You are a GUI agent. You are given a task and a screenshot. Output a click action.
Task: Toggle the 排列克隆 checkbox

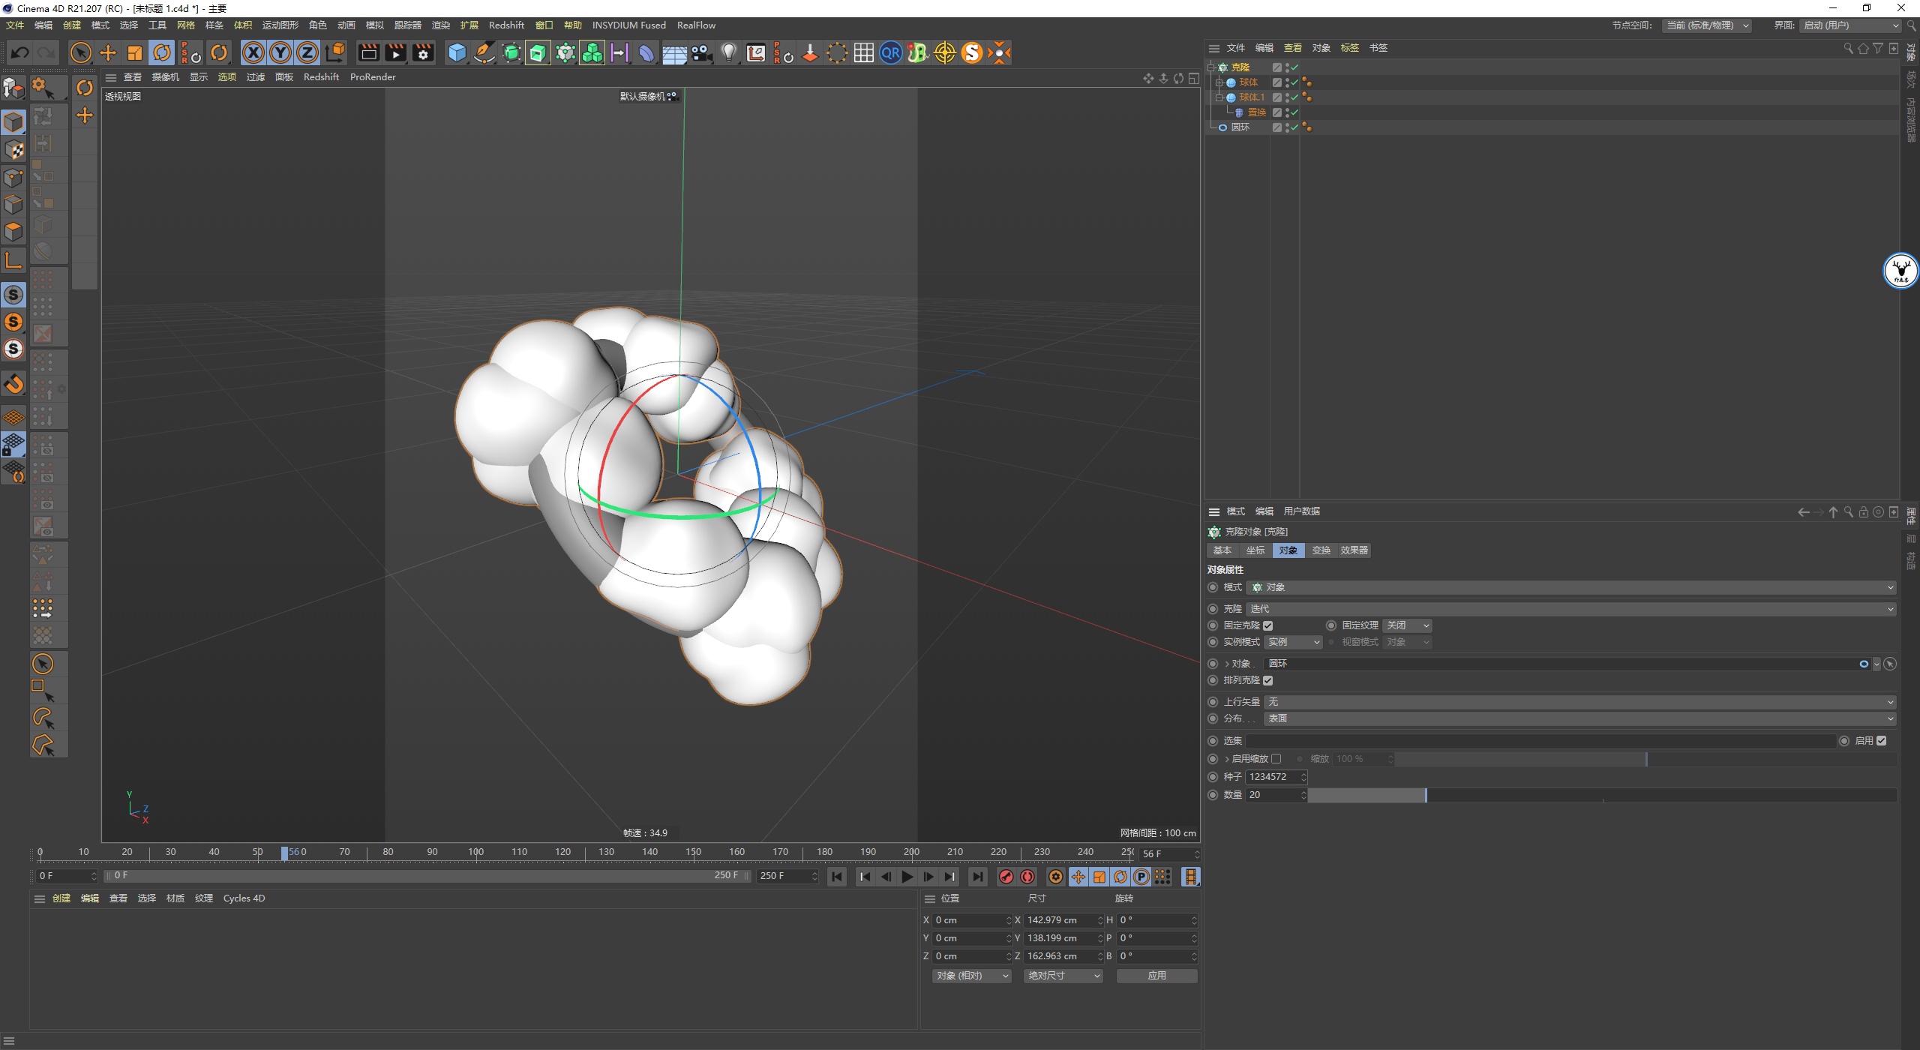pos(1268,680)
